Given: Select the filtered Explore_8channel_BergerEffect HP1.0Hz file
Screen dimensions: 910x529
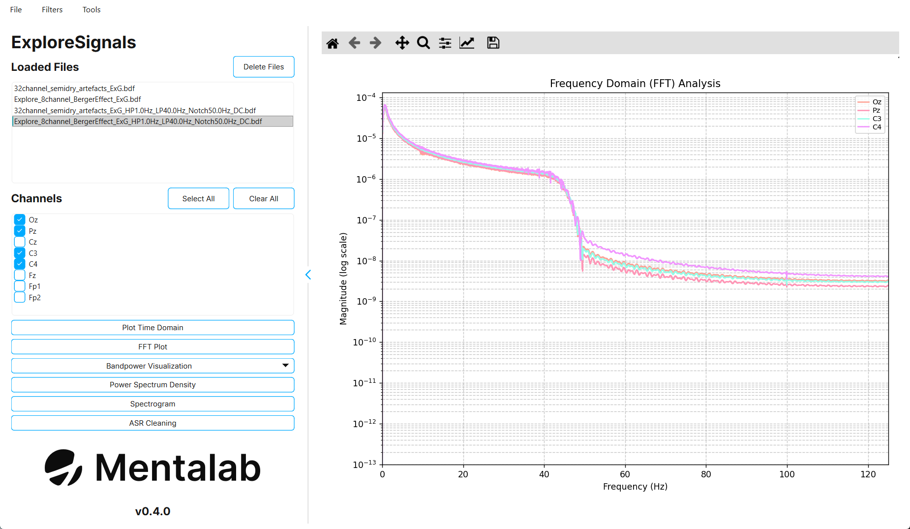Looking at the screenshot, I should tap(152, 122).
